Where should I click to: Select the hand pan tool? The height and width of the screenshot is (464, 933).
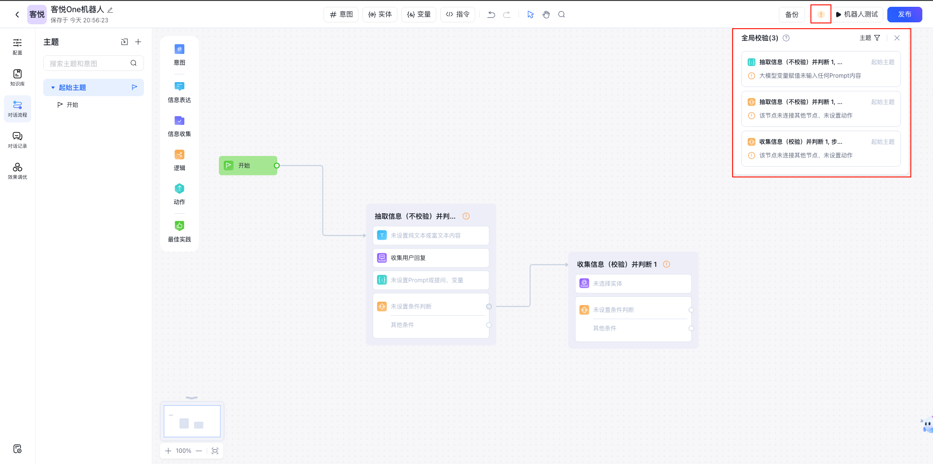coord(546,15)
